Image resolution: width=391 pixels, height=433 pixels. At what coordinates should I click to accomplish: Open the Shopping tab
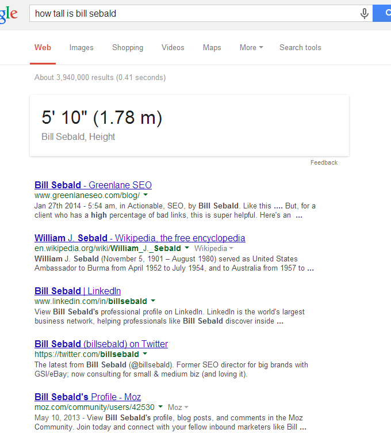[128, 47]
